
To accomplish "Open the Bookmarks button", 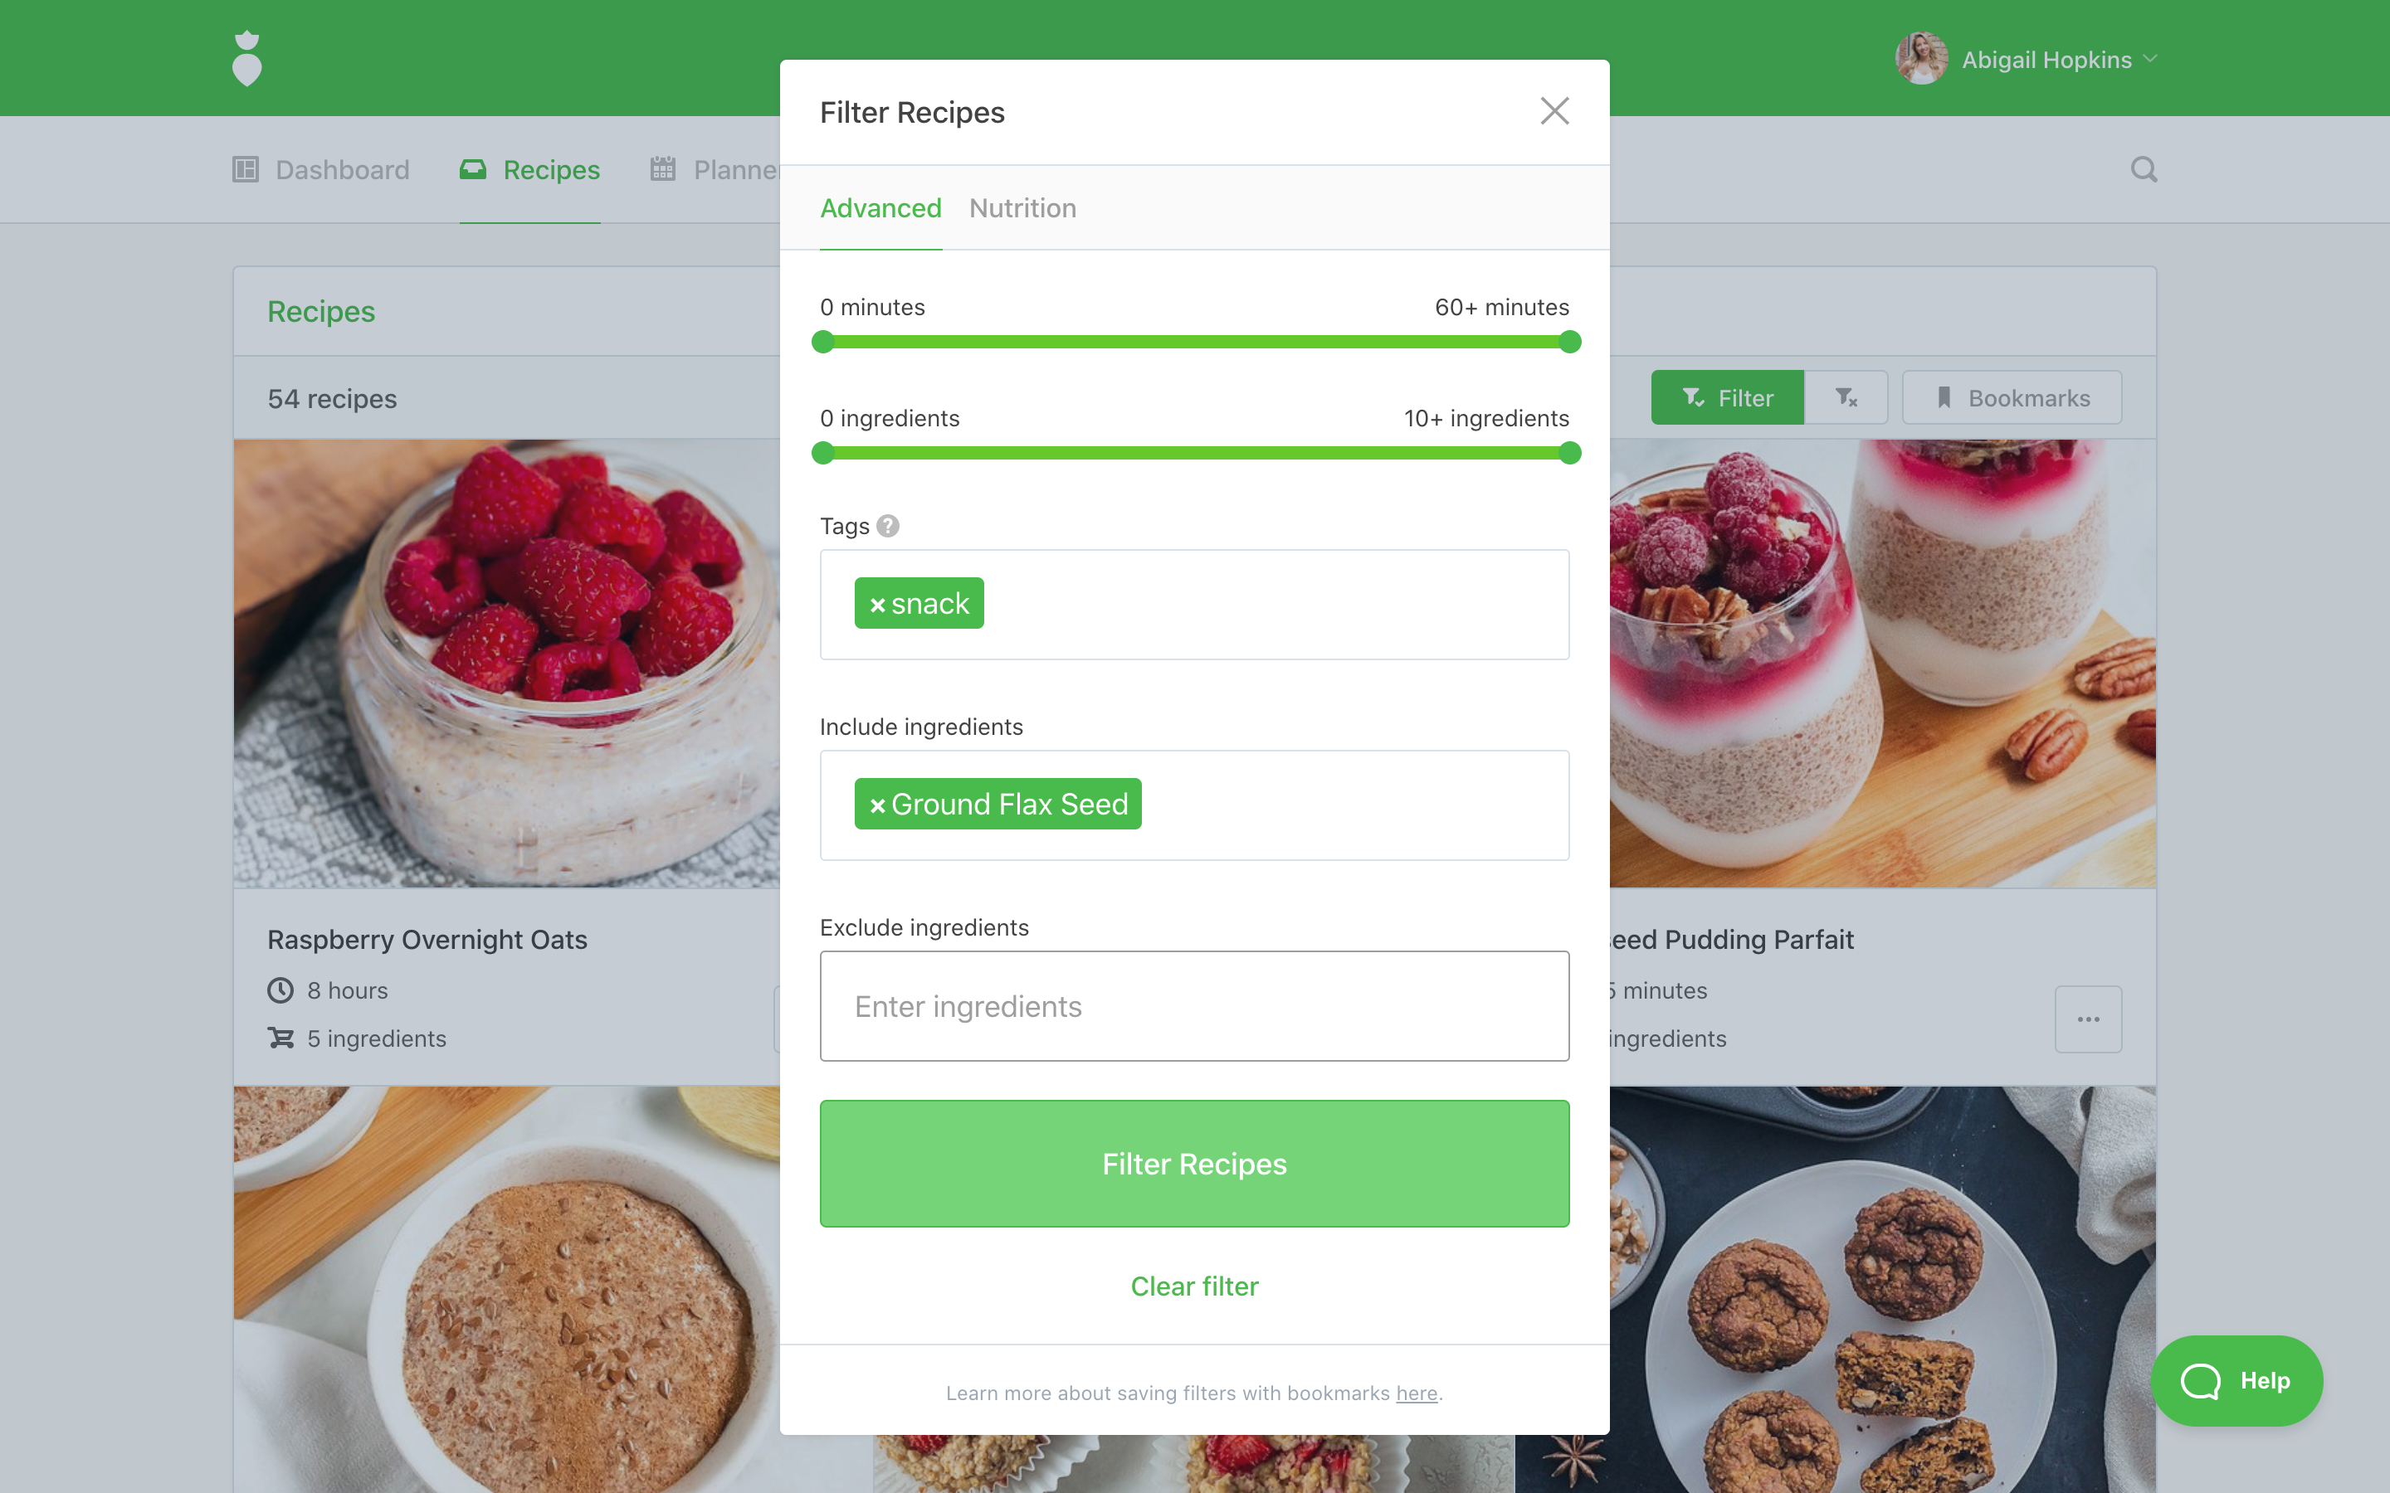I will (2012, 398).
